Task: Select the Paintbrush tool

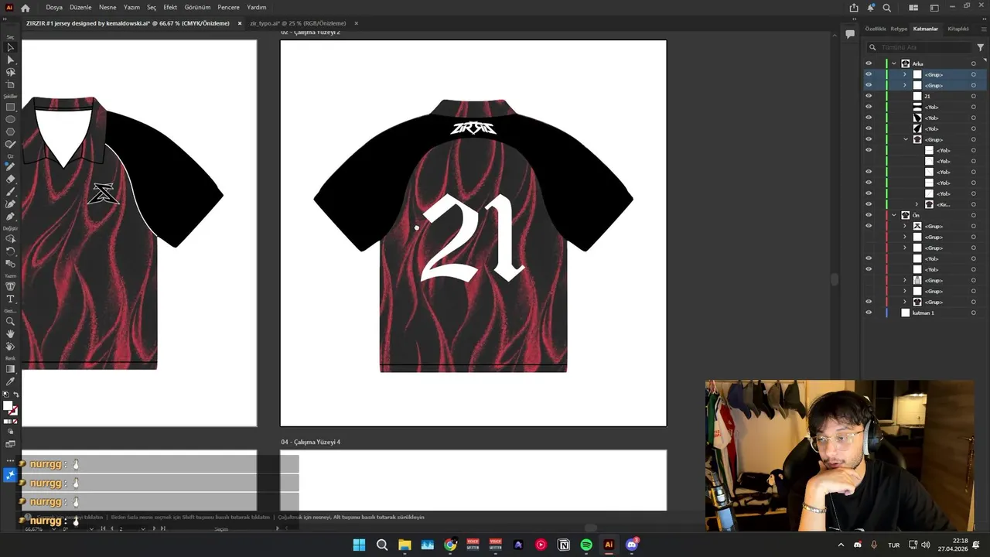Action: coord(10,191)
